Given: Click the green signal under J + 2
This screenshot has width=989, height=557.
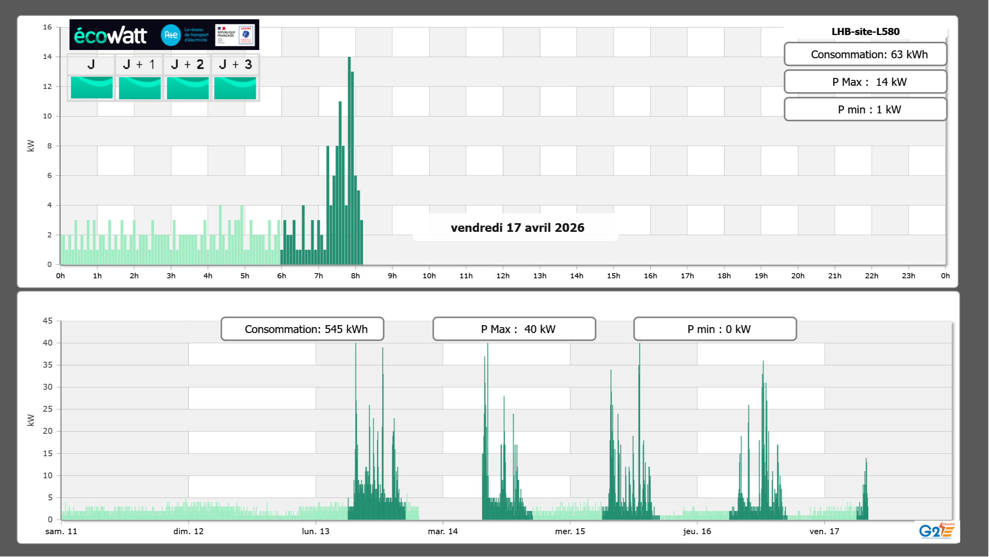Looking at the screenshot, I should coord(188,88).
